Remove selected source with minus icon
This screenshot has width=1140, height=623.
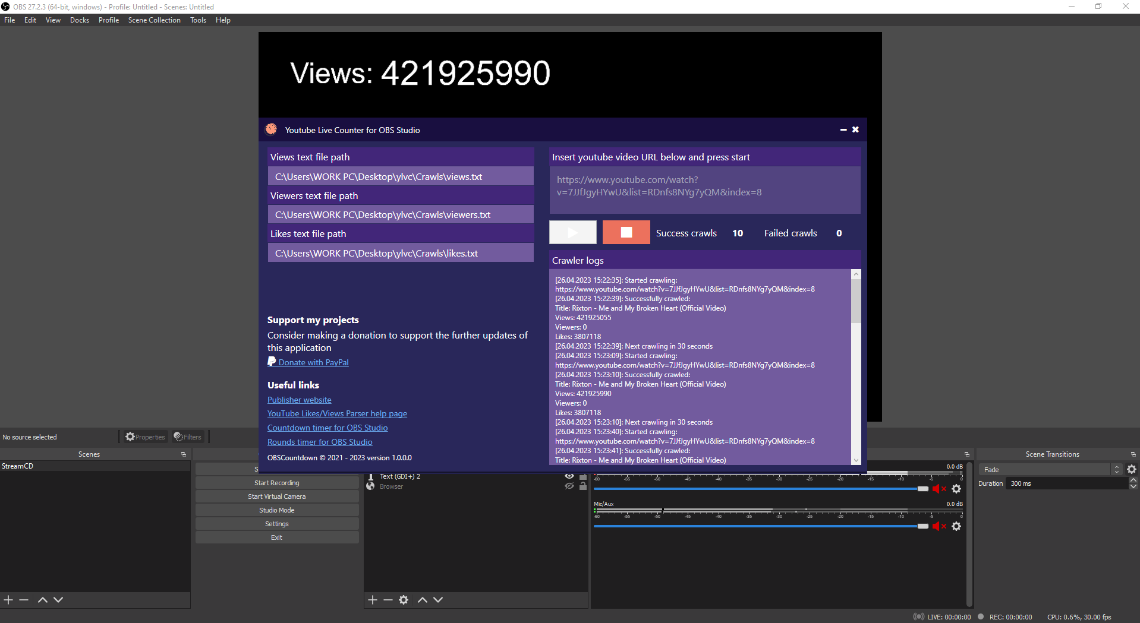click(x=388, y=600)
